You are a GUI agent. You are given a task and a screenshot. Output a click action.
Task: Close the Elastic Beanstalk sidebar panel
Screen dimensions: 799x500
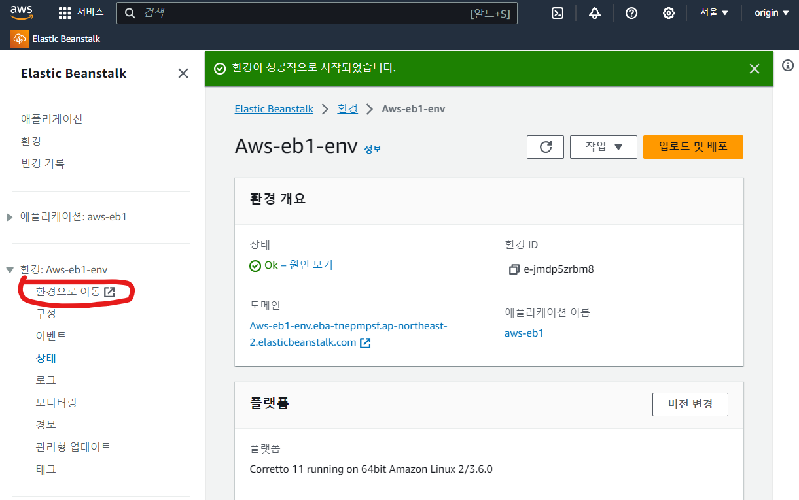tap(183, 73)
